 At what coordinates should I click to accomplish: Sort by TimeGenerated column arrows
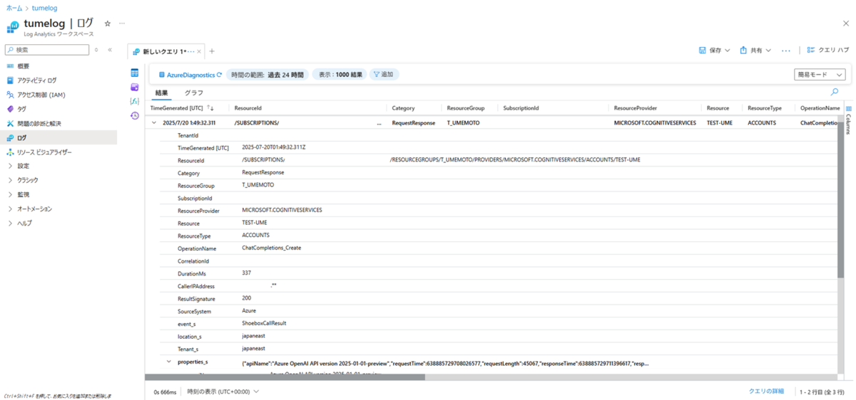pos(210,108)
